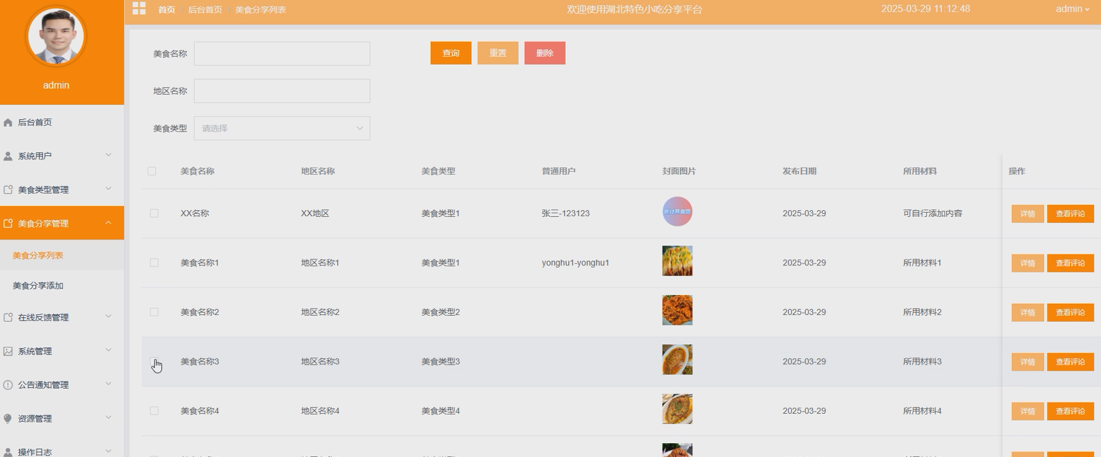Click 查看评论 for the 美食名称2 row
Viewport: 1101px width, 457px height.
click(1070, 313)
